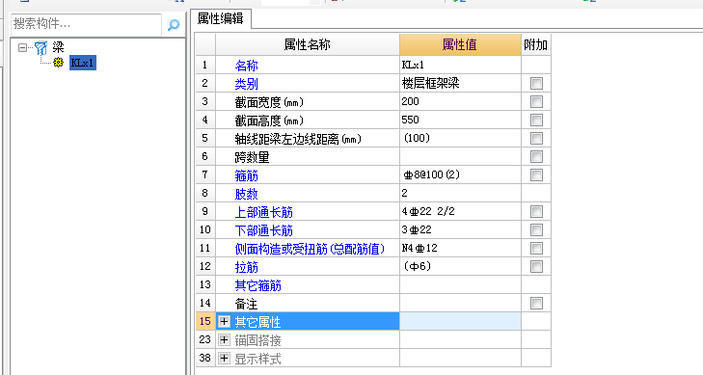
Task: Click the 附加 column header
Action: click(536, 44)
